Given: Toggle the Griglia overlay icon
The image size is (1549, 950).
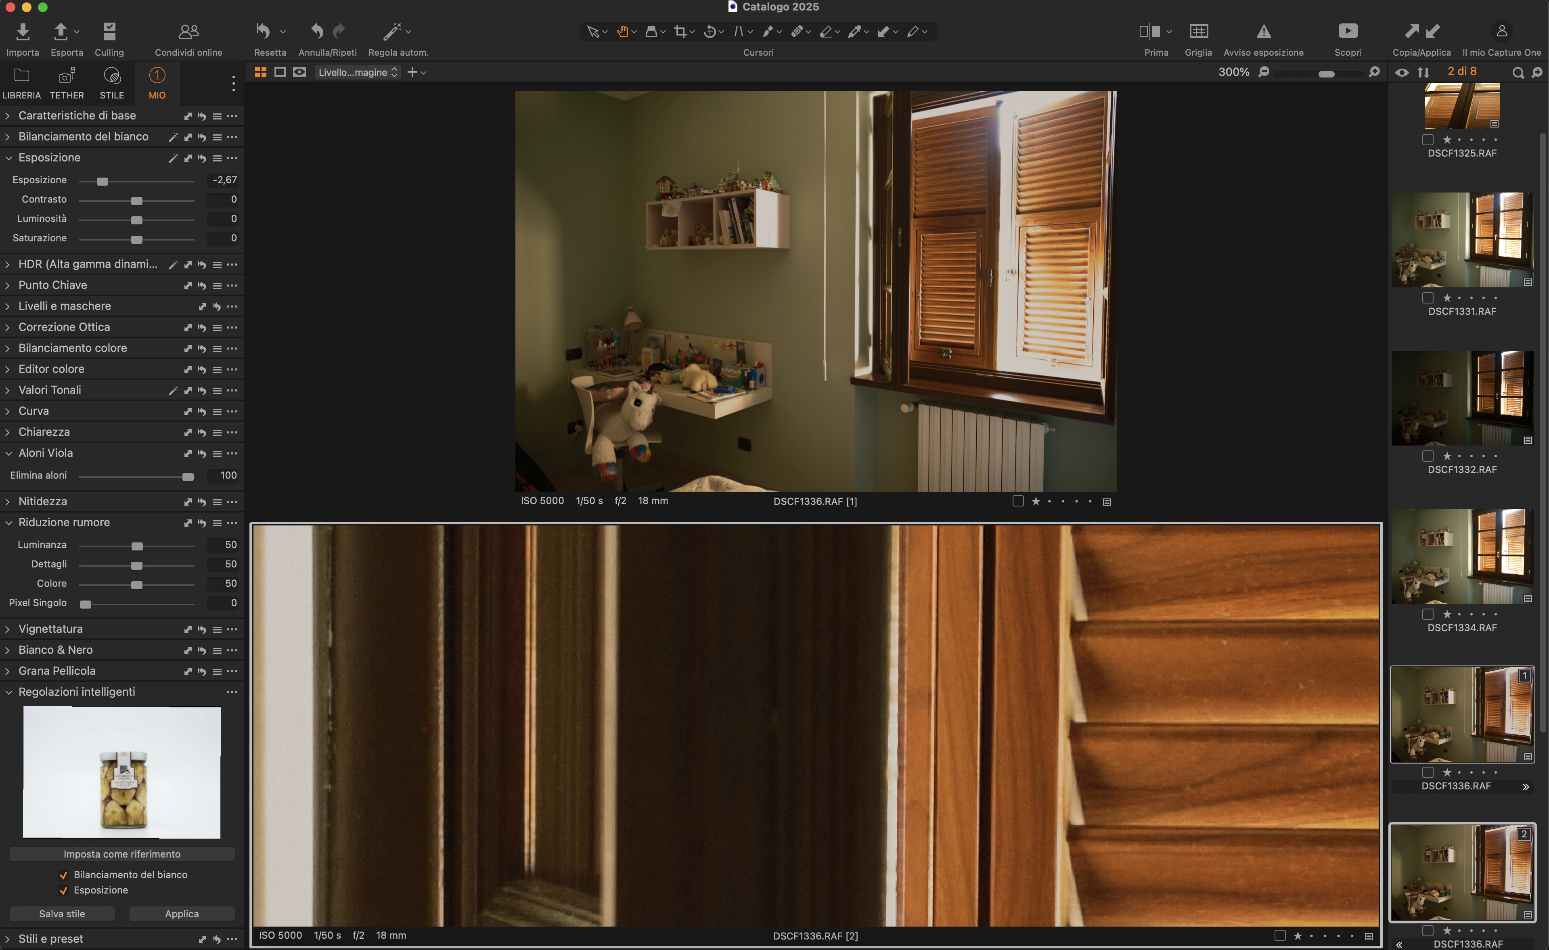Looking at the screenshot, I should pyautogui.click(x=1198, y=31).
